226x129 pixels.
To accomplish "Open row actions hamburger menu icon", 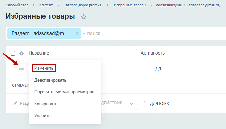I will click(22, 68).
